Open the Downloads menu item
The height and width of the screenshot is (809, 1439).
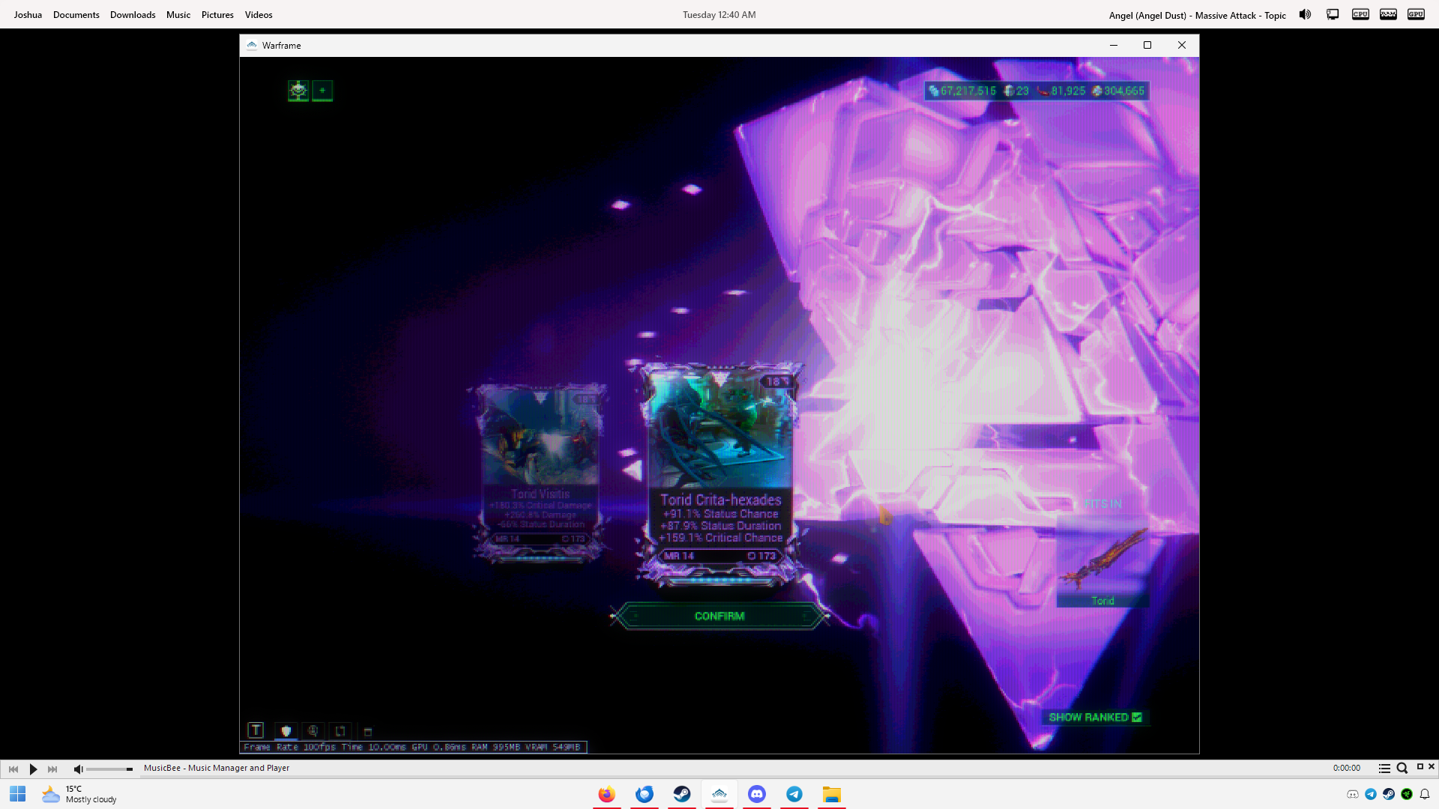coord(133,14)
